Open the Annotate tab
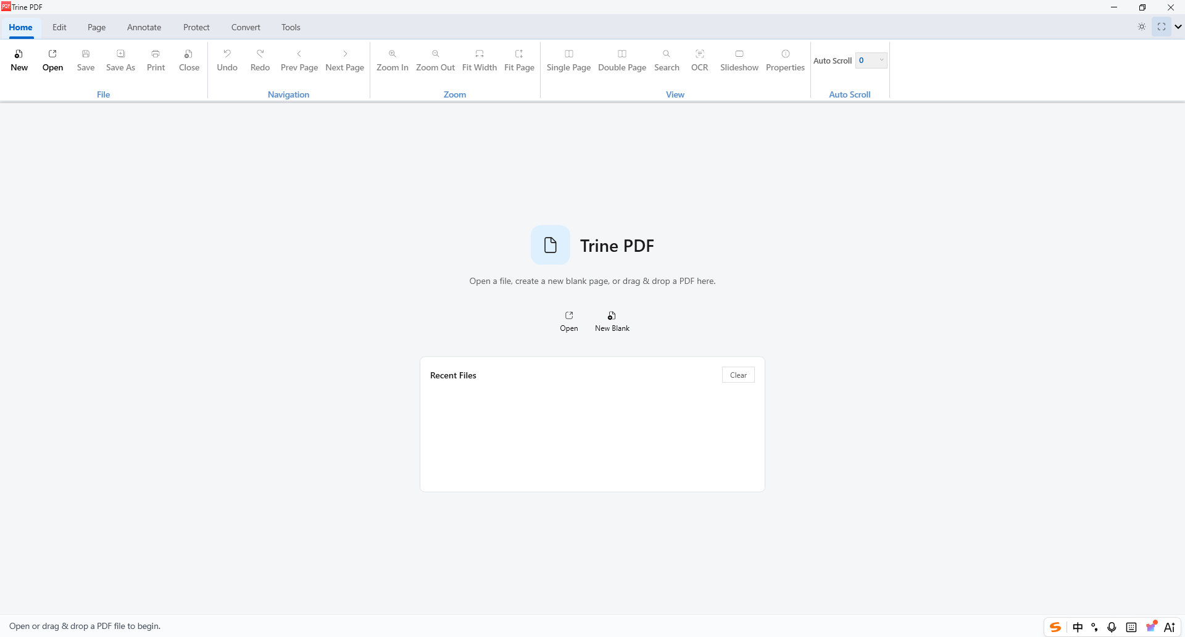The height and width of the screenshot is (637, 1185). click(x=144, y=27)
